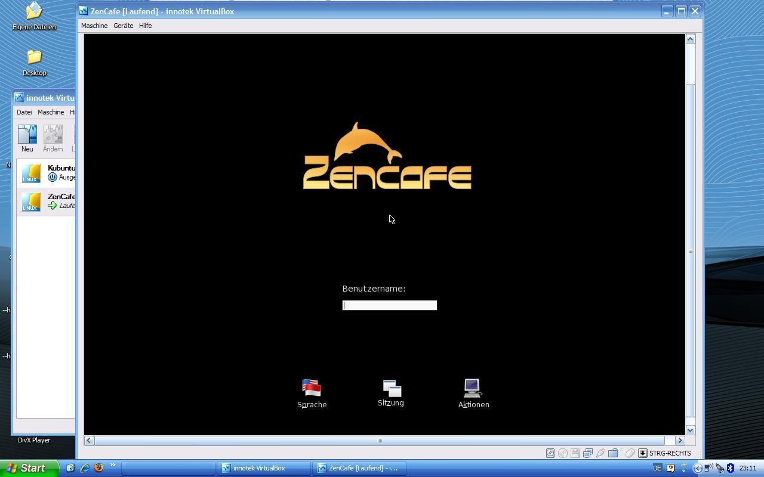Image resolution: width=764 pixels, height=477 pixels.
Task: Expand quick launch overflow chevron
Action: (x=112, y=465)
